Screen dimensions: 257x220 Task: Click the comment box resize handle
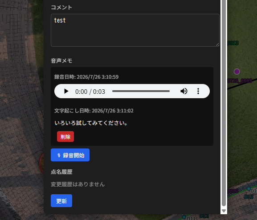(x=217, y=44)
